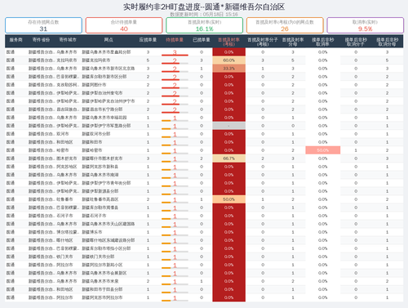Click the 33.3% cell in 首揽及时率 column
The height and width of the screenshot is (308, 408).
(228, 69)
